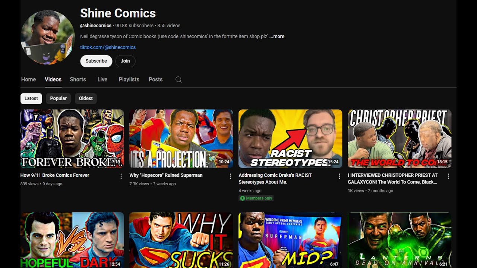Open title Addressing Comic Drake's RACIST Stereotypes
Image resolution: width=477 pixels, height=268 pixels.
coord(275,179)
